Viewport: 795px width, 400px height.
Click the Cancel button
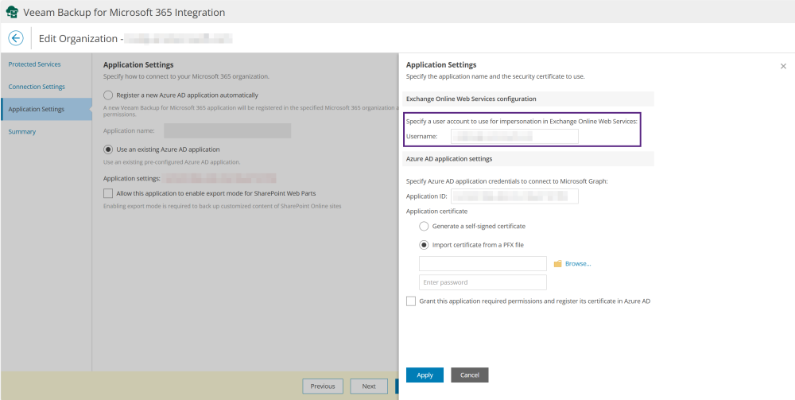[x=470, y=375]
